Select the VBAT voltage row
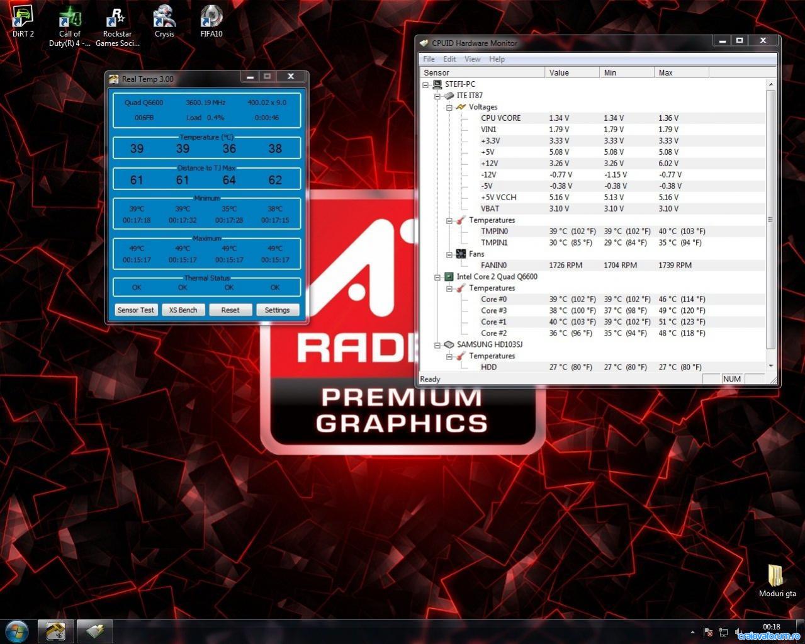This screenshot has width=805, height=644. pos(594,209)
